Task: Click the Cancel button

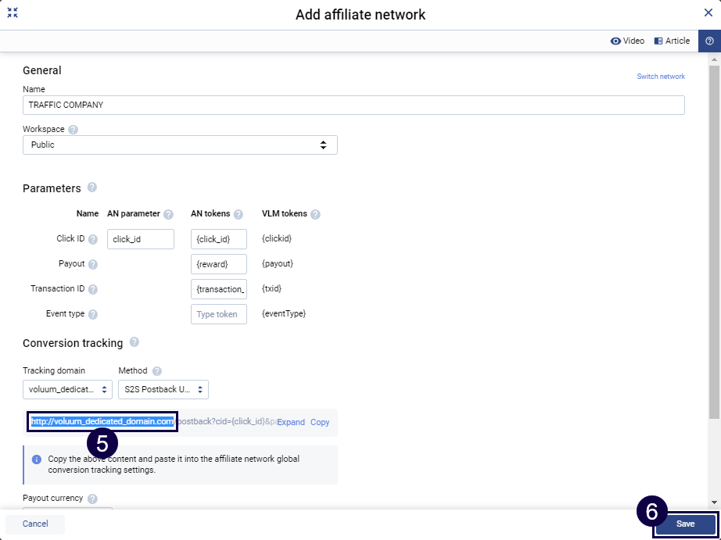Action: [x=35, y=524]
